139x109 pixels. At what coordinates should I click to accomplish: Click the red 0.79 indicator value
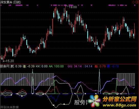pos(100,66)
